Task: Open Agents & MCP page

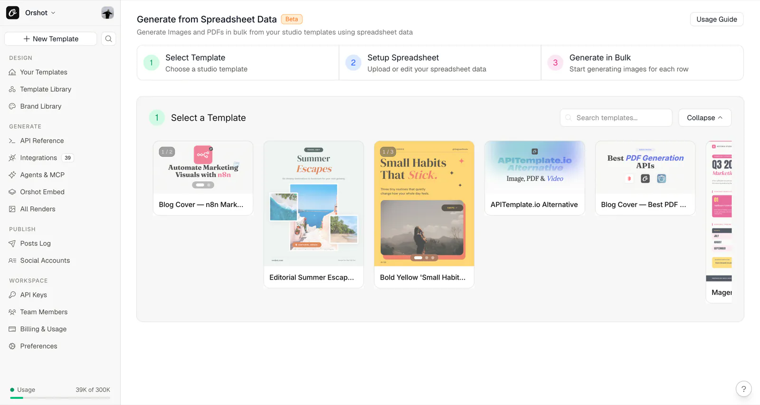Action: (42, 175)
